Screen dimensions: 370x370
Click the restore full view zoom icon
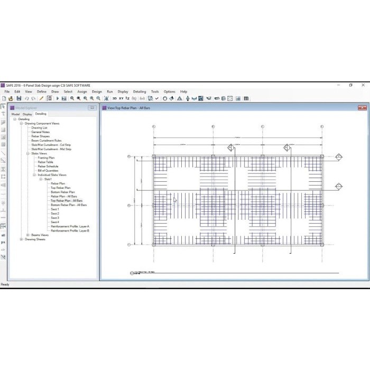pyautogui.click(x=79, y=98)
